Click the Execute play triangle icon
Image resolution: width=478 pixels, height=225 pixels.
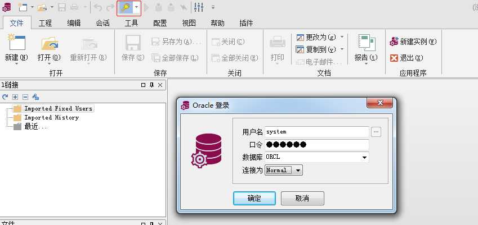146,8
